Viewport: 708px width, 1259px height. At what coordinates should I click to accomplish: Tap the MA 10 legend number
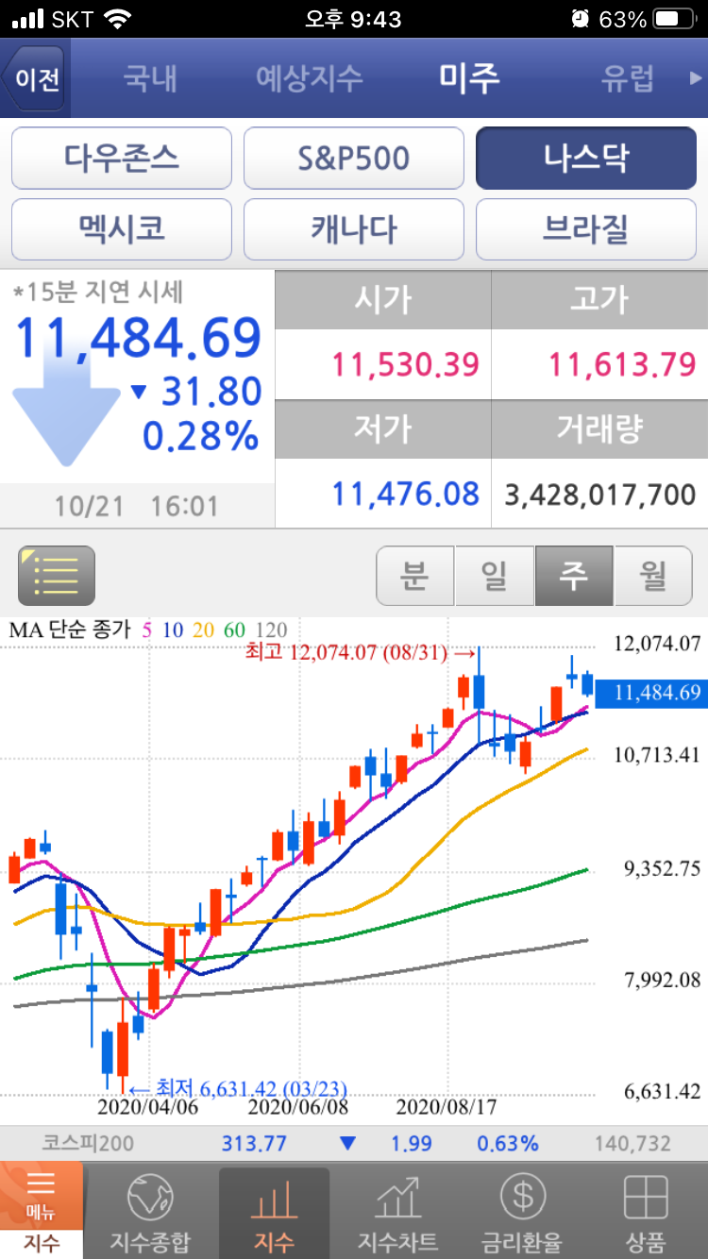coord(173,630)
